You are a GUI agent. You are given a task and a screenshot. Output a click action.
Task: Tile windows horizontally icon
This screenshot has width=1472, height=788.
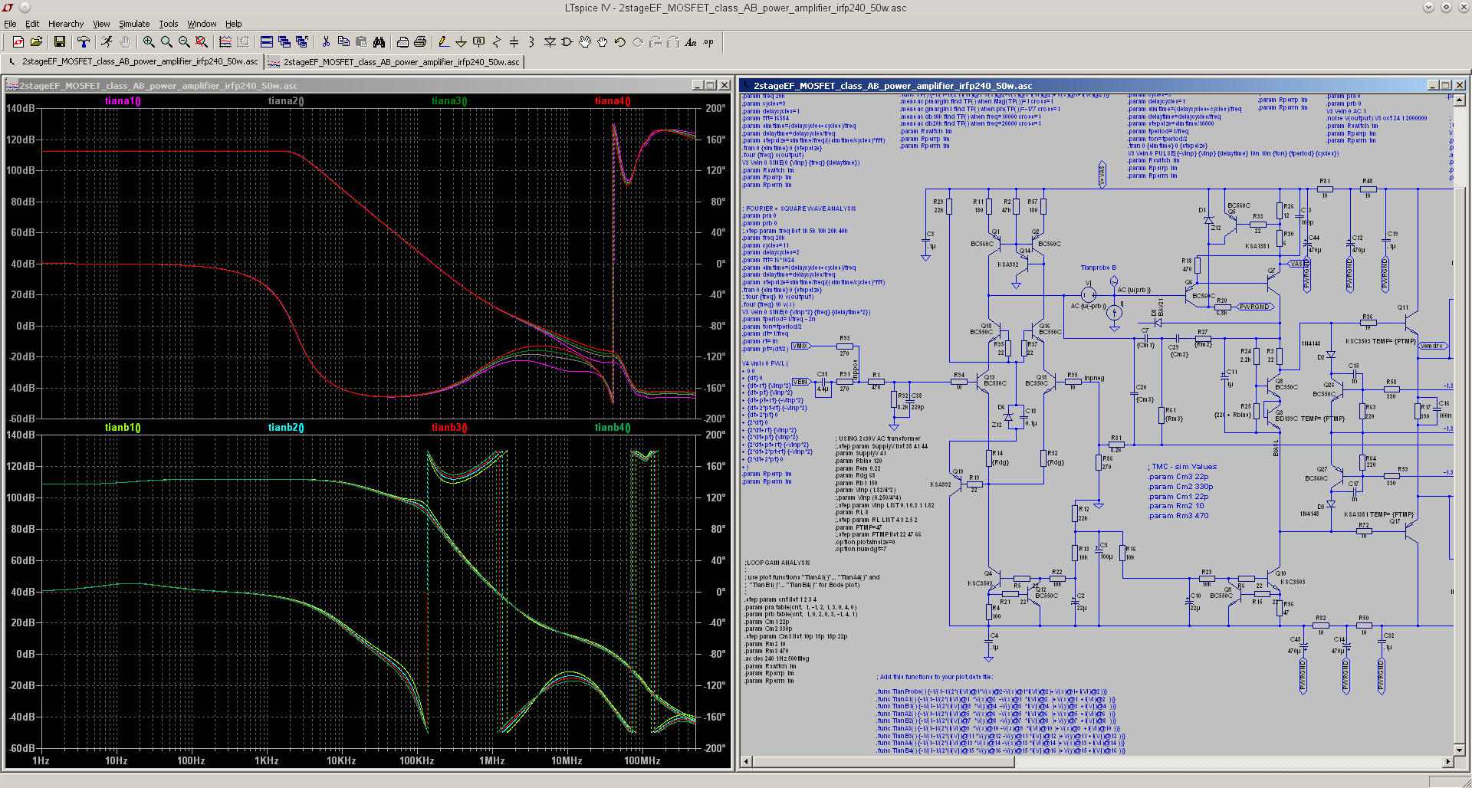(267, 42)
